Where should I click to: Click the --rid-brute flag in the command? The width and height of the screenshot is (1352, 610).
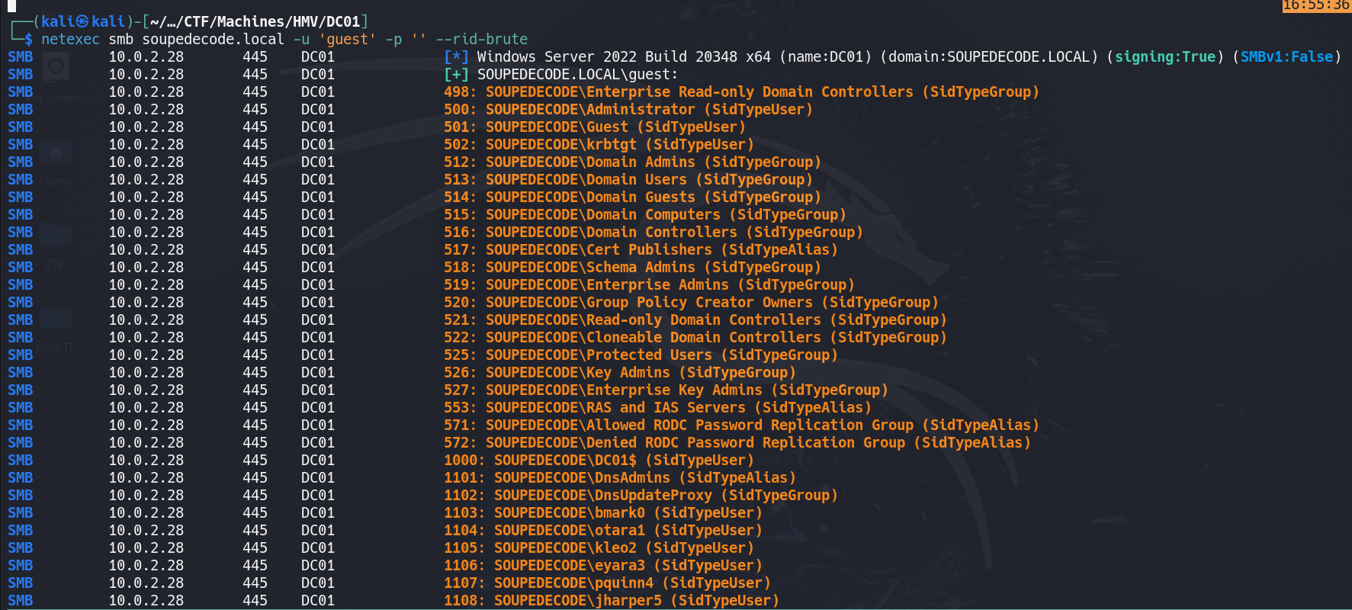pyautogui.click(x=481, y=39)
